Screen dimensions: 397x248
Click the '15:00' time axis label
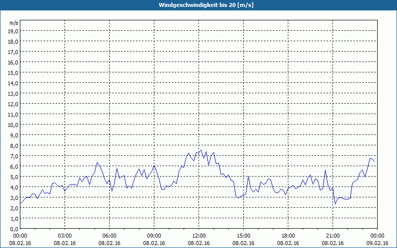point(244,236)
